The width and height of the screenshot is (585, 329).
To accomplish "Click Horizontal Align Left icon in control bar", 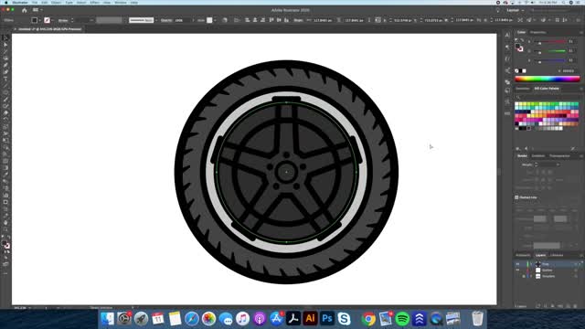I will point(248,20).
